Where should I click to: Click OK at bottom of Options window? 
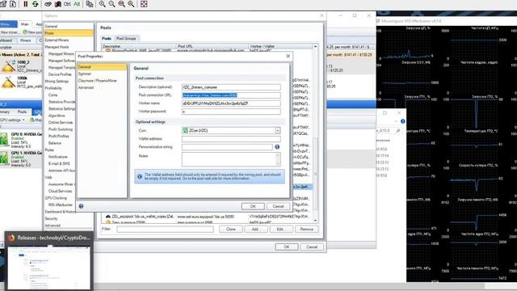pos(287,247)
